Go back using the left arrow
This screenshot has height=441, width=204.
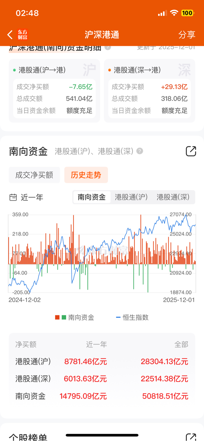10,34
